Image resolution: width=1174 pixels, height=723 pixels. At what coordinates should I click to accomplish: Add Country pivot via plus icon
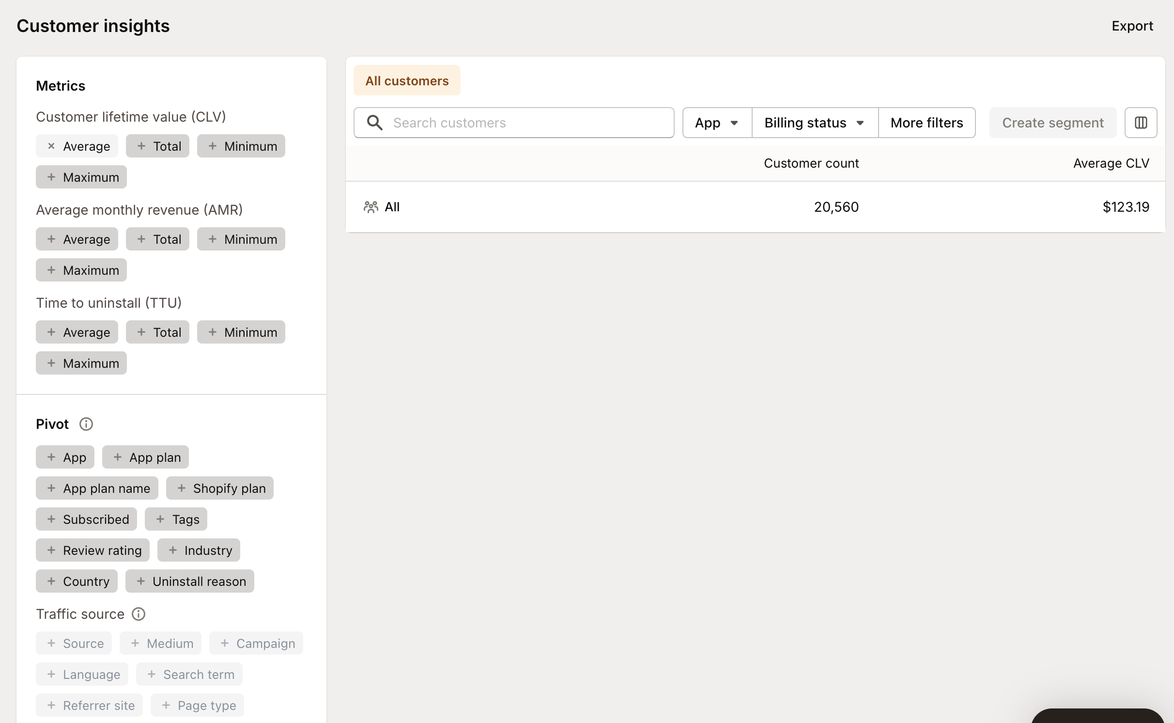click(x=51, y=581)
